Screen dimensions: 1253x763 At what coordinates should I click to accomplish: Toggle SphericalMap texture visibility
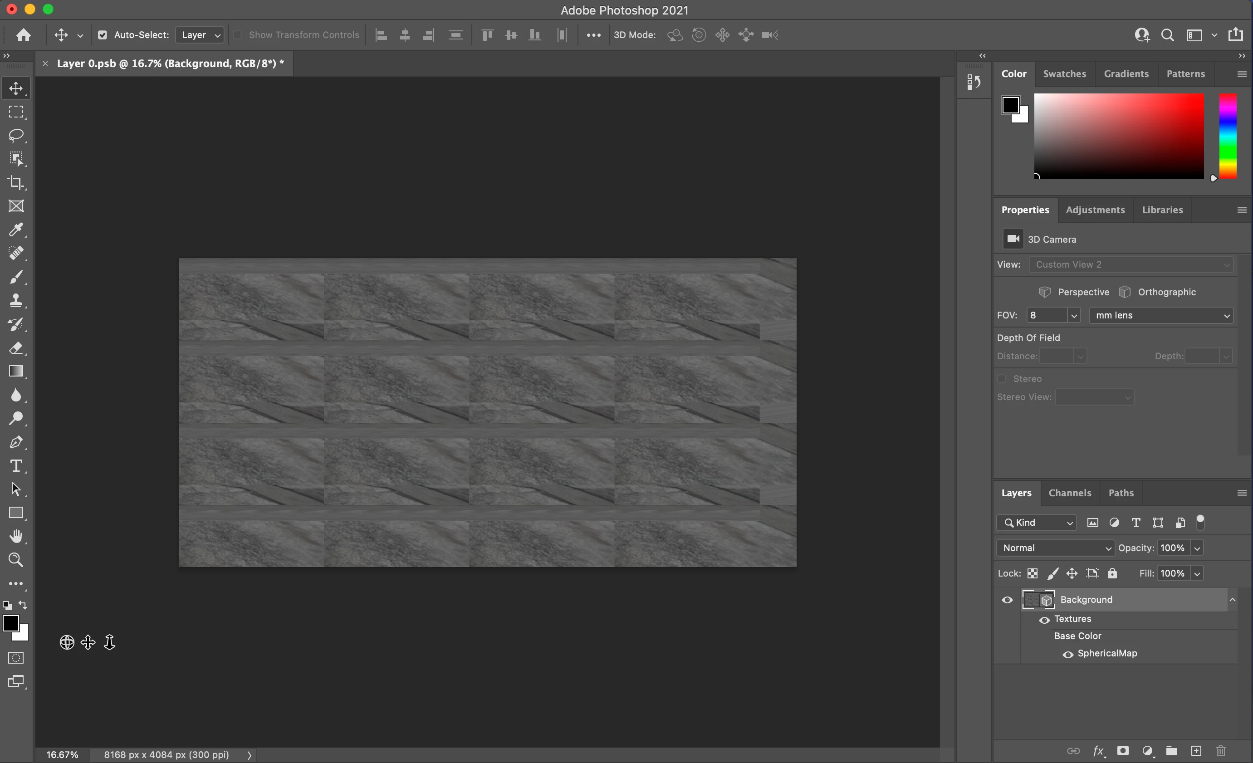1068,654
